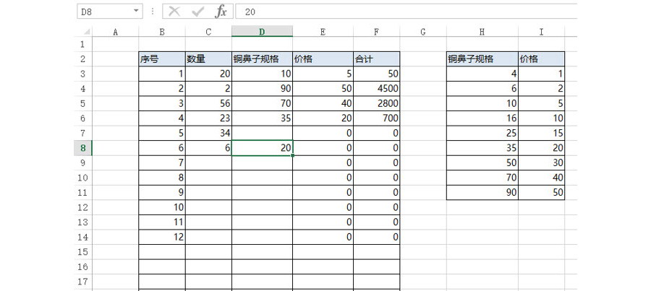
Task: Click the Enter checkmark icon in formula bar
Action: coord(197,12)
